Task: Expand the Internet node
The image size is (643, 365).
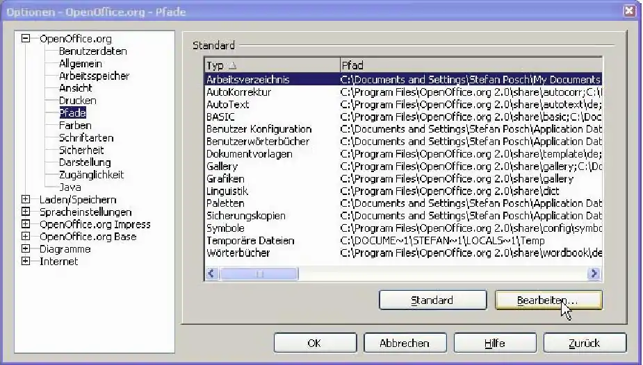Action: [x=26, y=261]
